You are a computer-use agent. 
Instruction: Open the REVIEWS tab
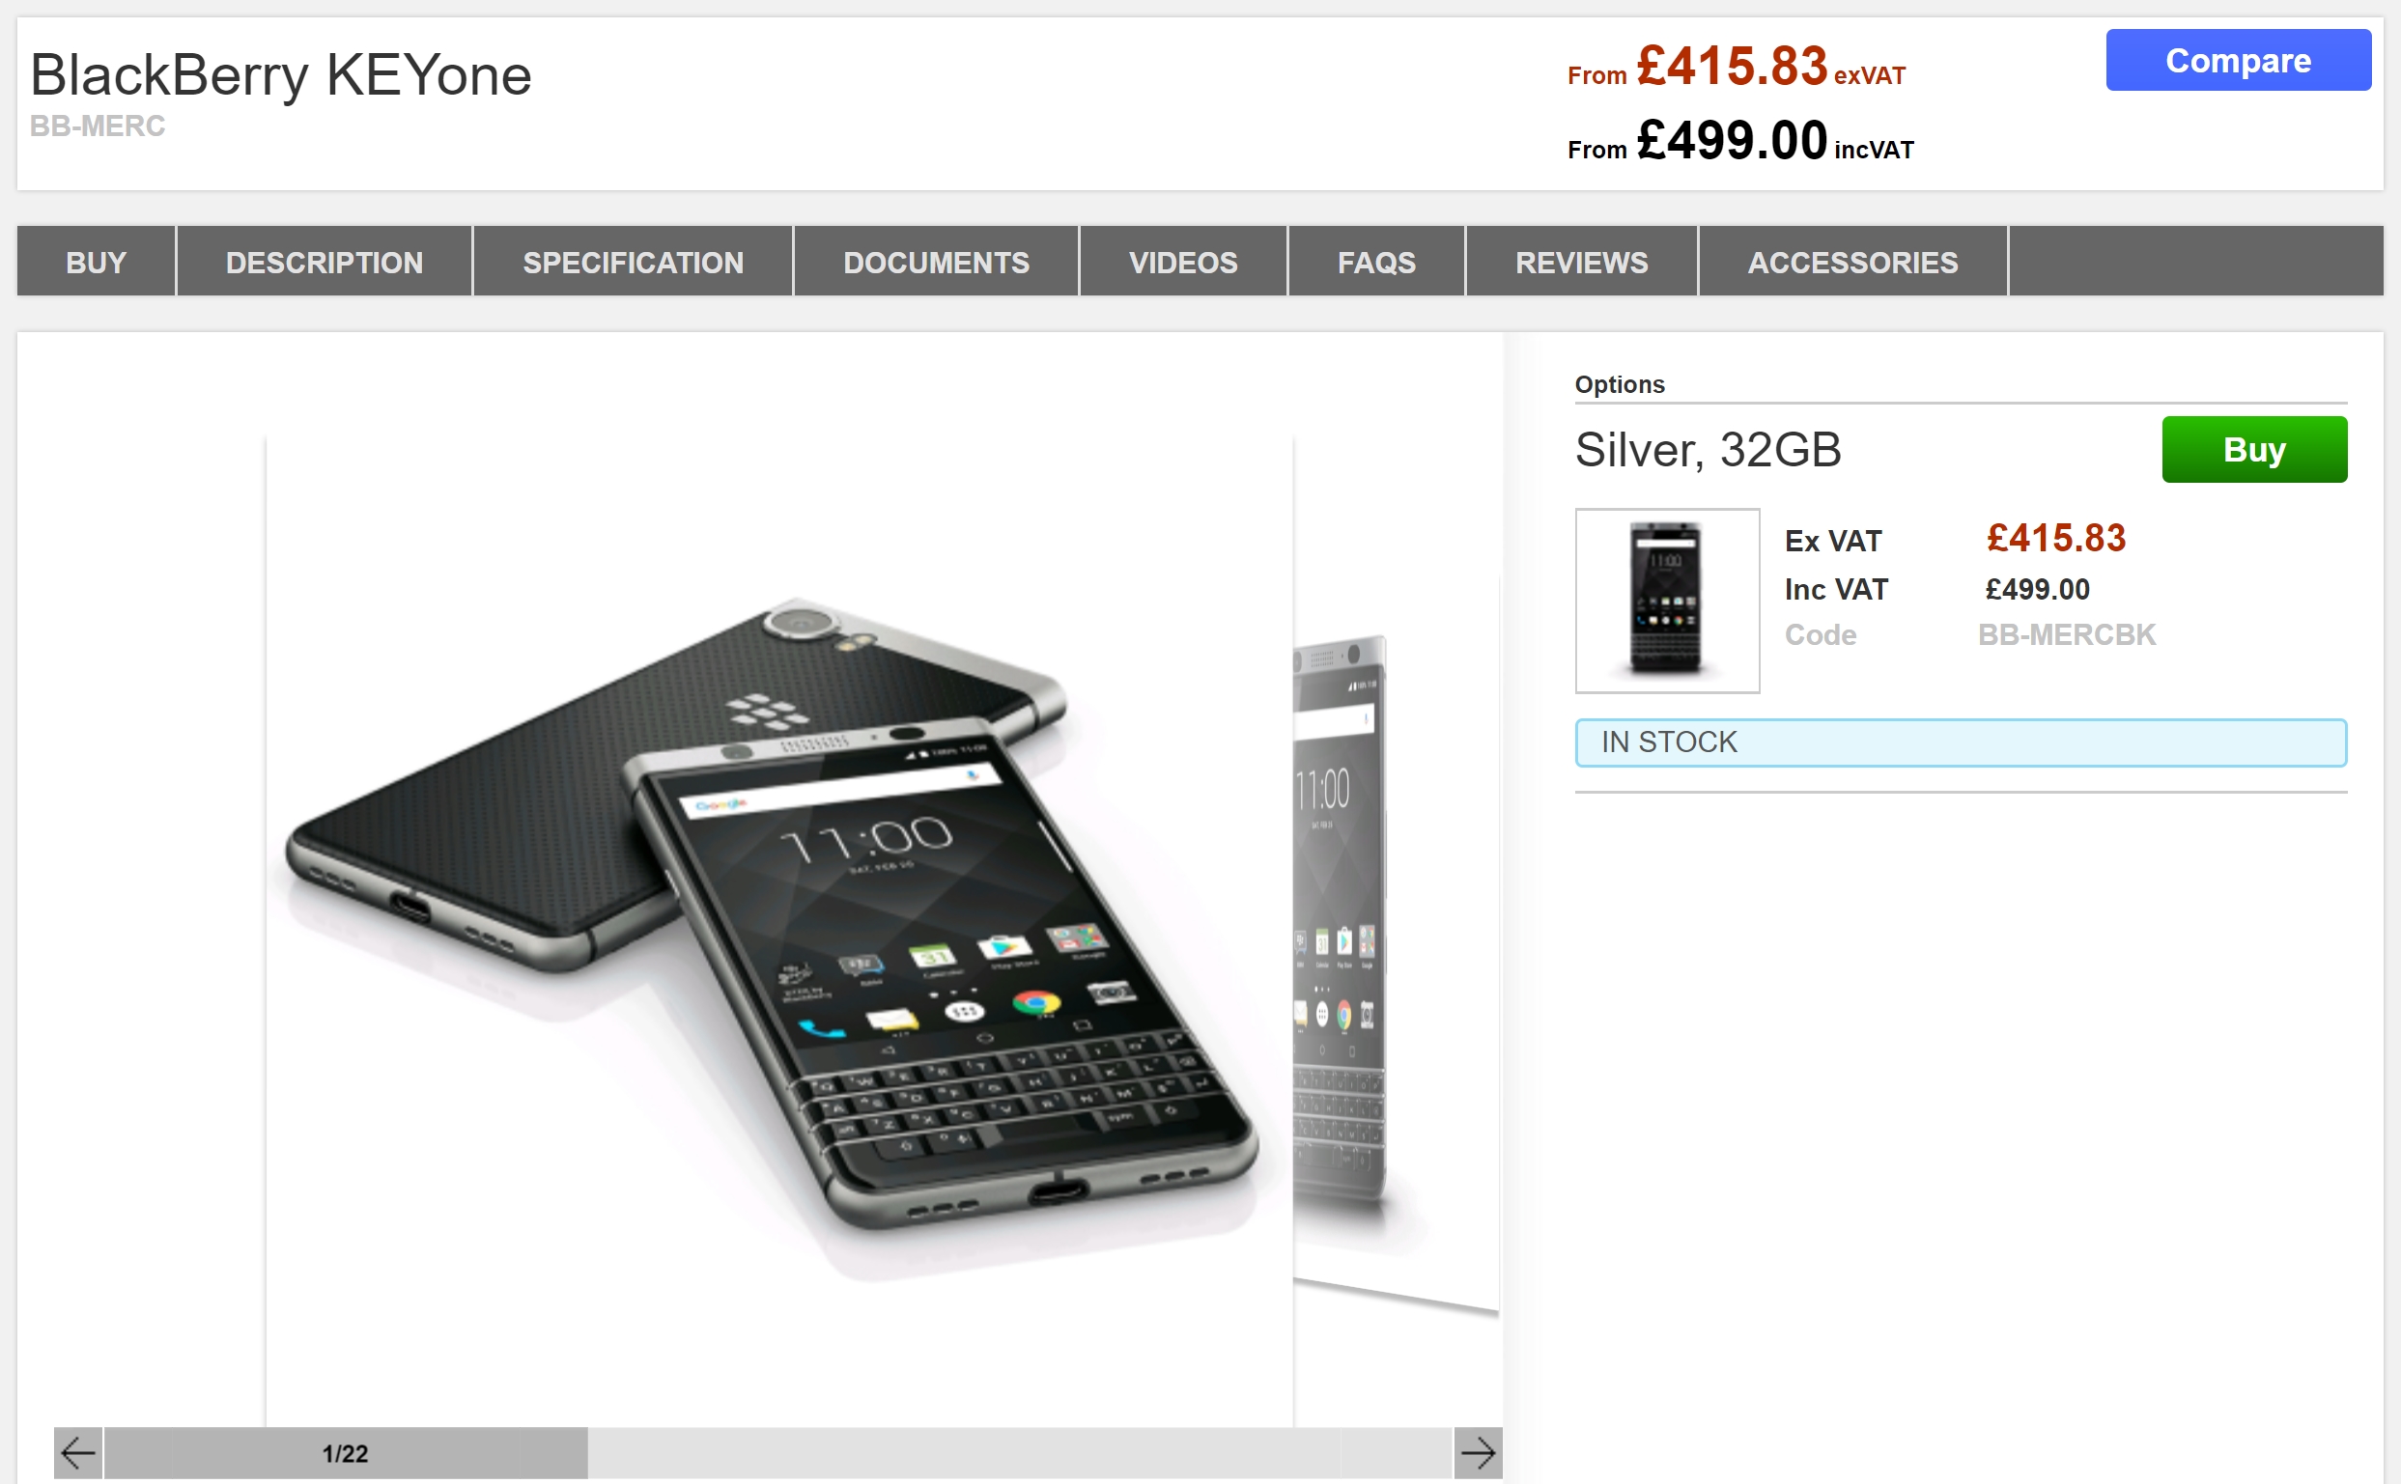[1581, 261]
